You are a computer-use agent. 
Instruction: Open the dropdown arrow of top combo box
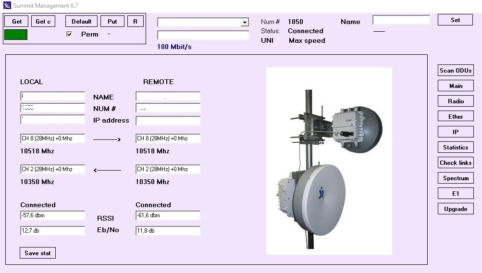click(x=245, y=22)
